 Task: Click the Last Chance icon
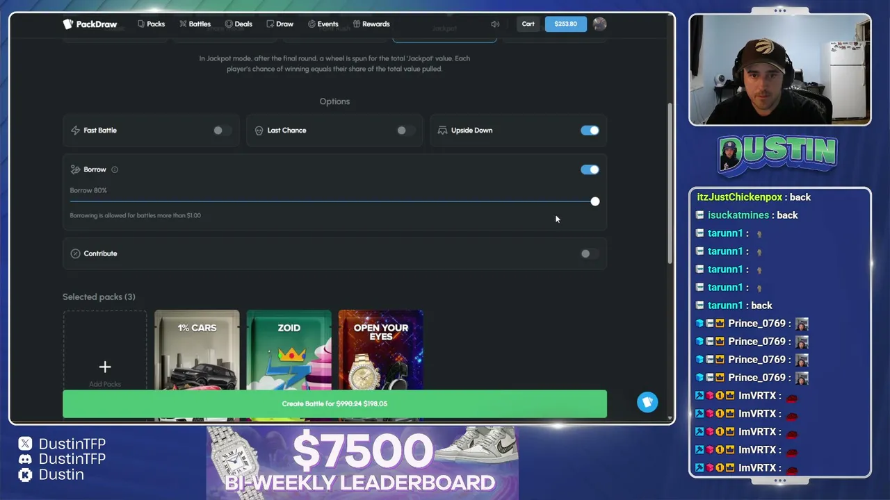259,131
